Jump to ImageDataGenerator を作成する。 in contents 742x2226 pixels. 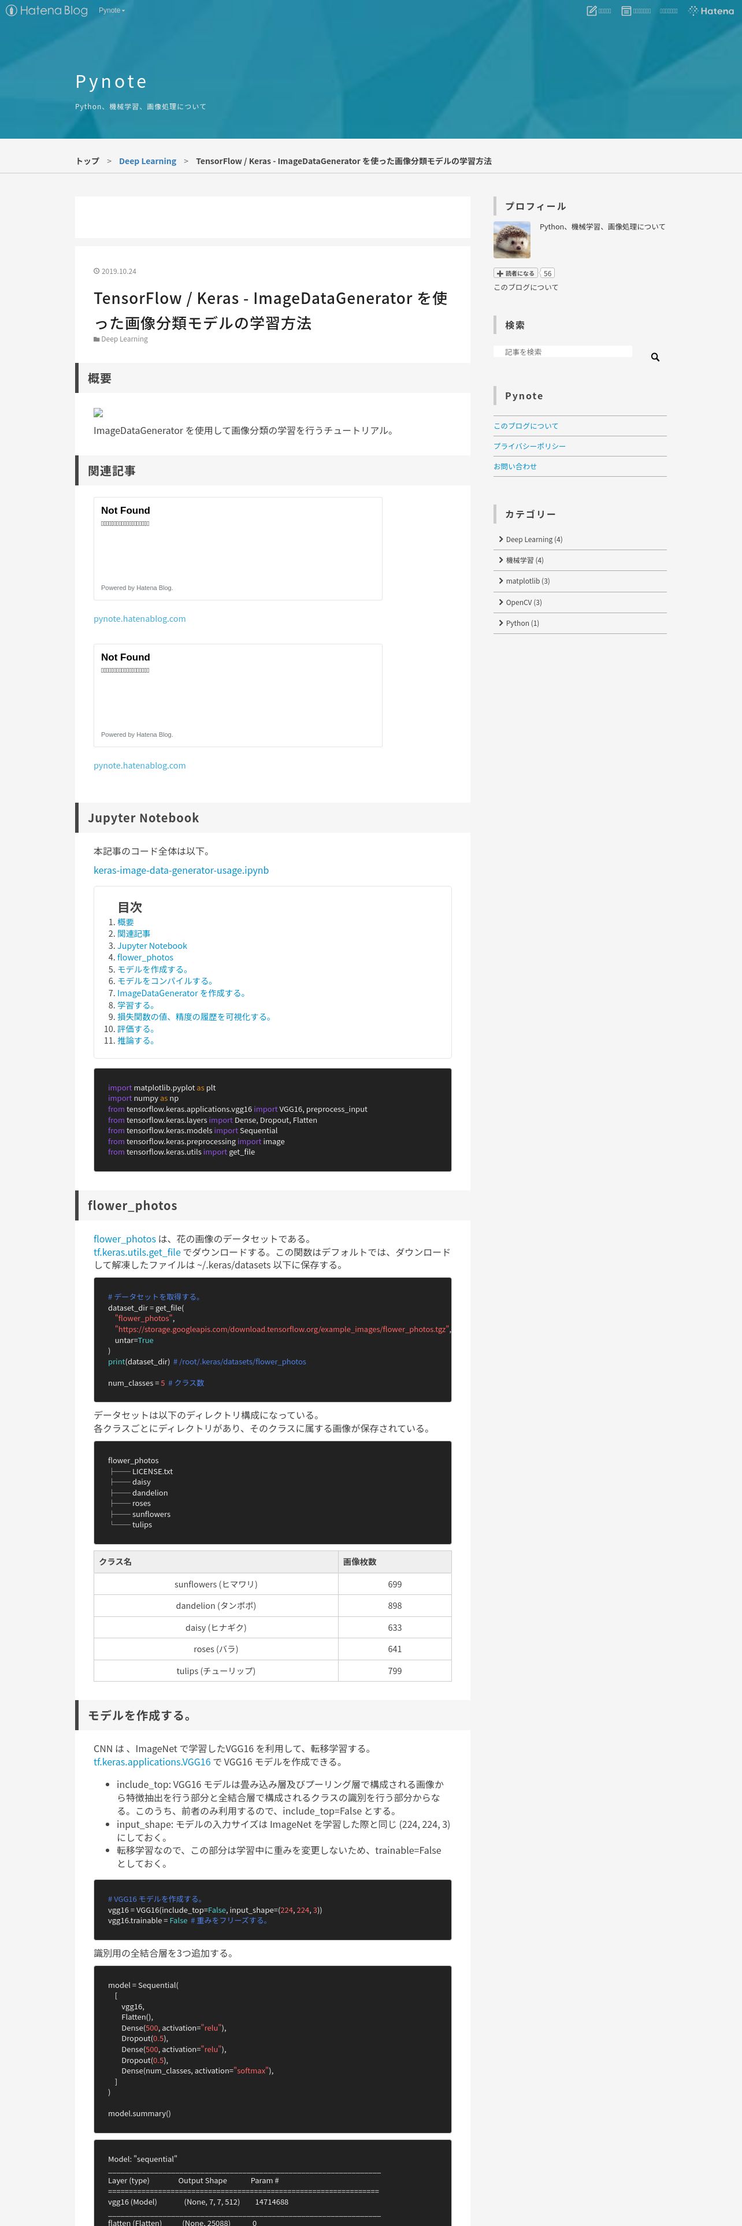pos(182,994)
